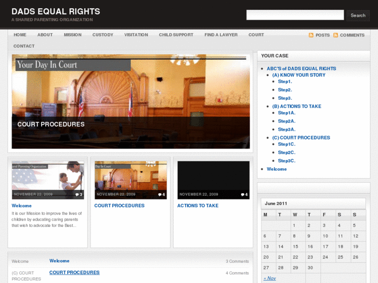Open Step2A. sidebar link
378x283 pixels.
click(286, 121)
